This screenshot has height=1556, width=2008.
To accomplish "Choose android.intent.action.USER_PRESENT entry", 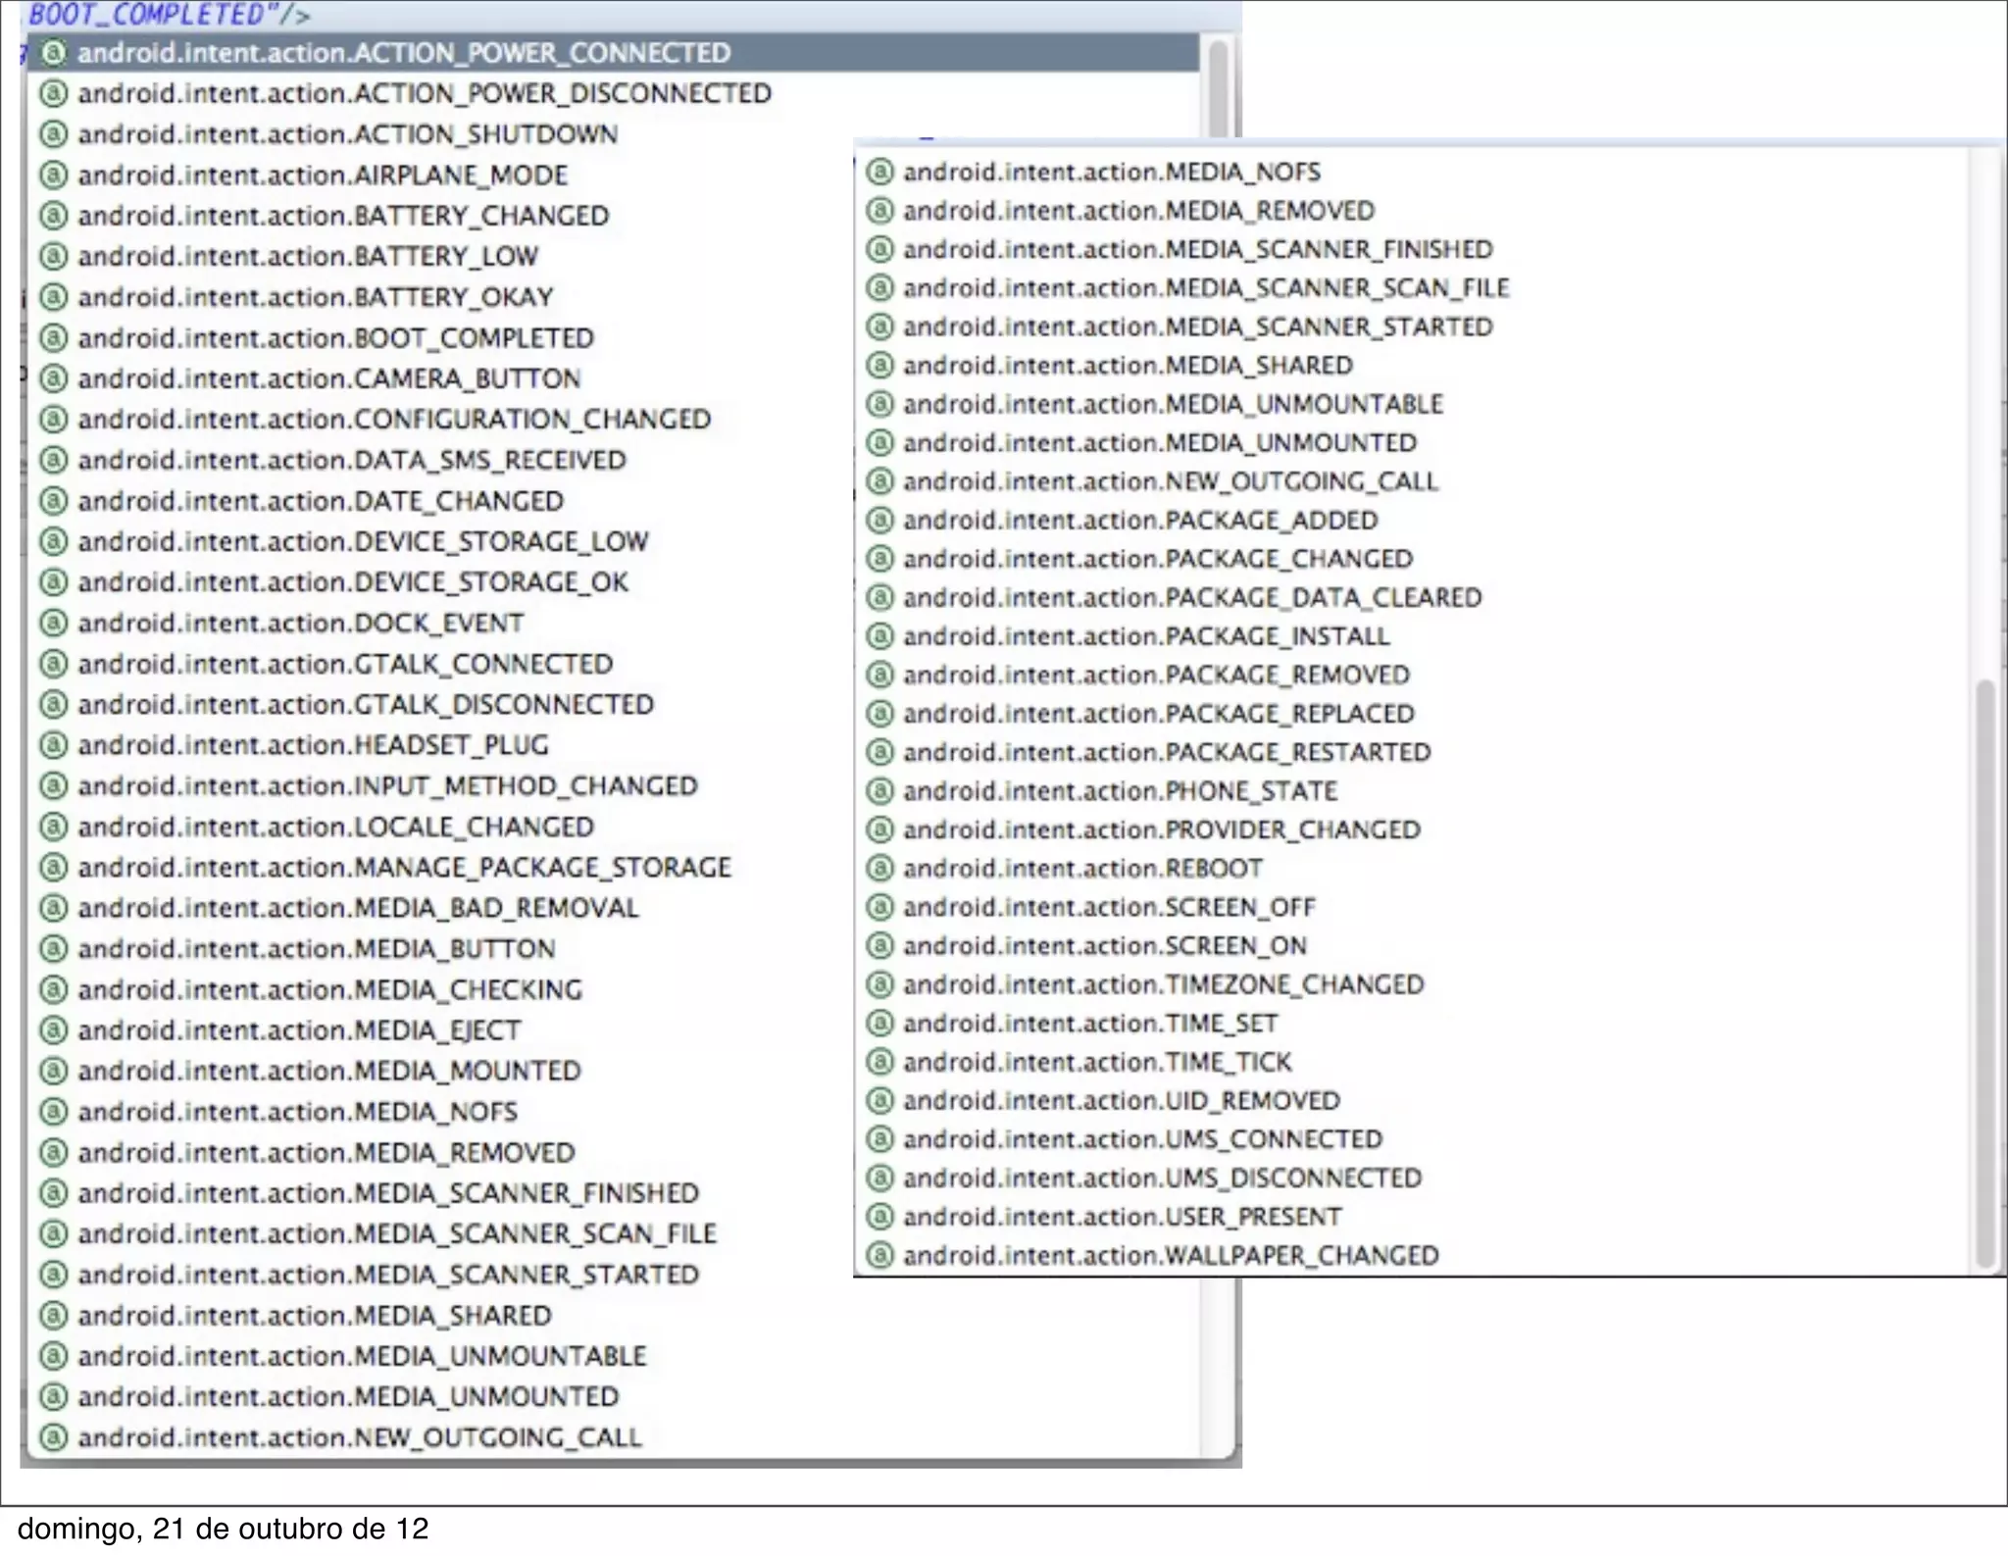I will pyautogui.click(x=1122, y=1218).
